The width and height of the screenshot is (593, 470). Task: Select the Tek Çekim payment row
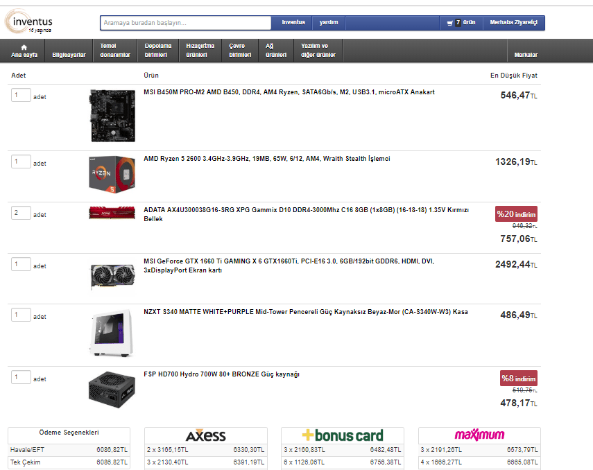tap(69, 462)
